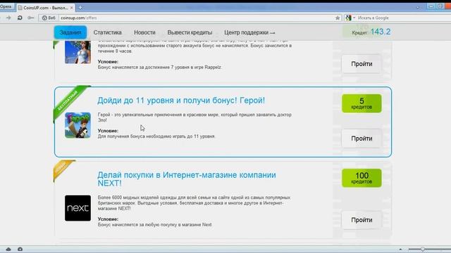Select the CoinsUP.com browser tab
This screenshot has height=253, width=451.
45,8
